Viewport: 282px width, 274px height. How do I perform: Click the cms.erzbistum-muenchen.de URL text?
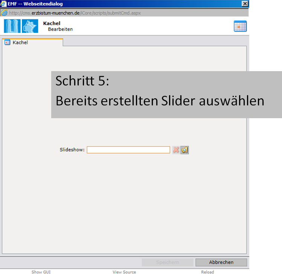click(75, 13)
